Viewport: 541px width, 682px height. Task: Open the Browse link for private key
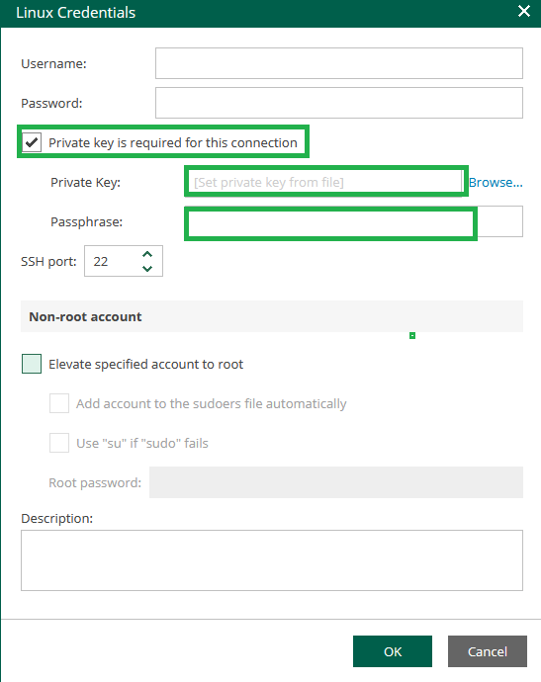click(x=496, y=182)
